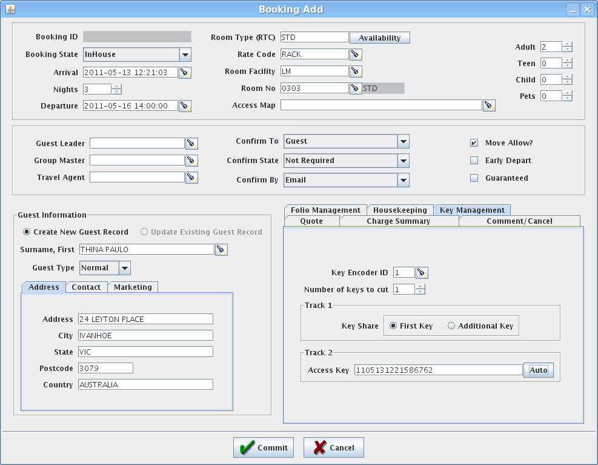Select the Key Management tab
Image resolution: width=598 pixels, height=465 pixels.
pyautogui.click(x=472, y=210)
